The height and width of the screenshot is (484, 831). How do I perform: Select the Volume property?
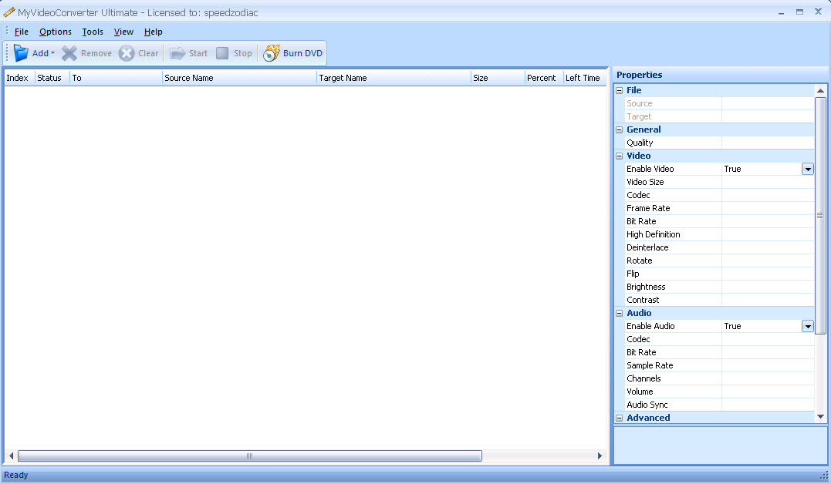pyautogui.click(x=720, y=392)
